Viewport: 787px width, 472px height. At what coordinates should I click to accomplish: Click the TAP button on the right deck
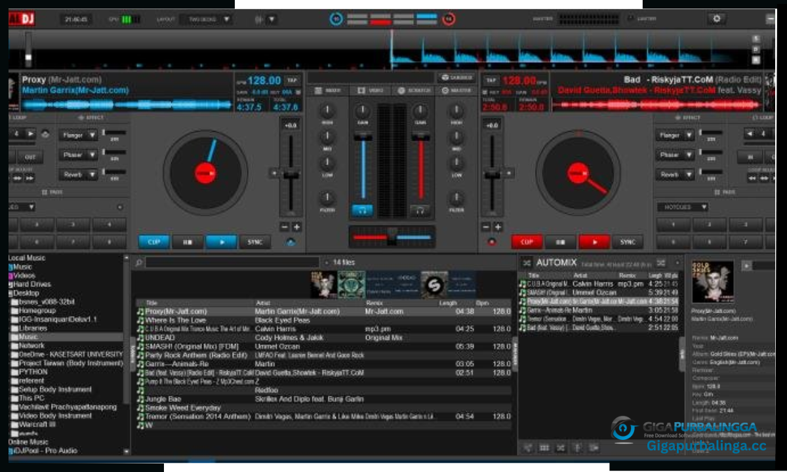pos(491,80)
